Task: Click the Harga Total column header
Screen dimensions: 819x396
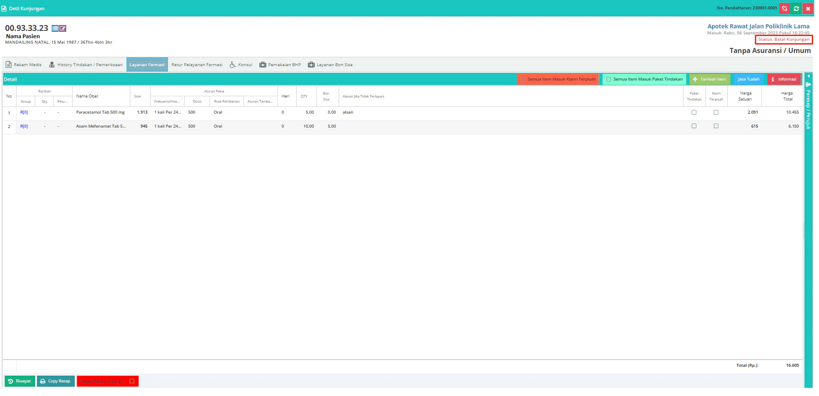Action: [x=782, y=96]
